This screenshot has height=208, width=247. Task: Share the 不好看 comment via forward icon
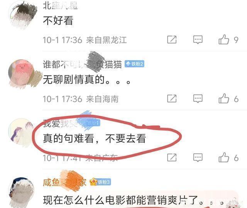(172, 39)
